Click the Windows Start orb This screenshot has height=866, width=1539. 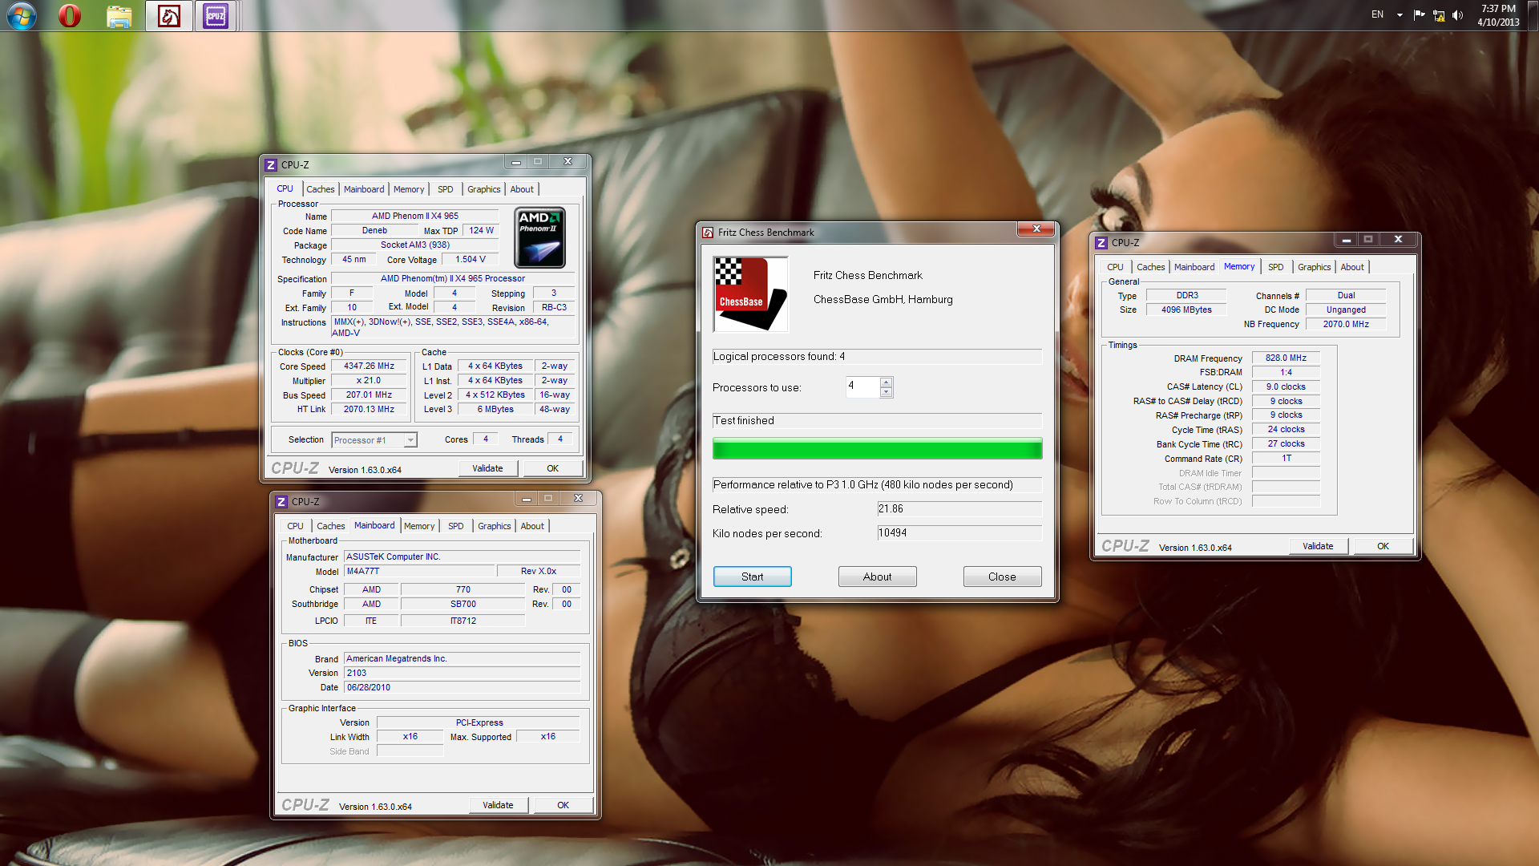[22, 15]
